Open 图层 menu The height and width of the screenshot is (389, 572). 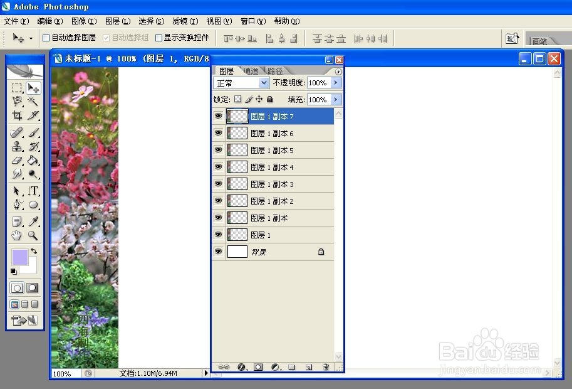[x=118, y=21]
